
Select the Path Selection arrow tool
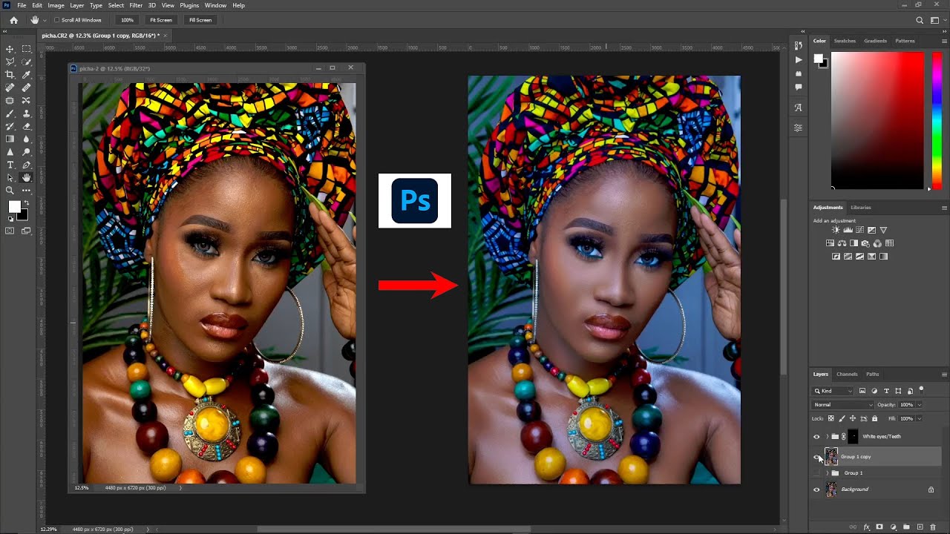pos(10,178)
